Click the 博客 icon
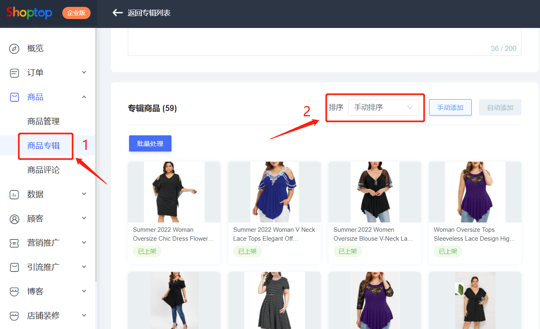 (x=14, y=292)
